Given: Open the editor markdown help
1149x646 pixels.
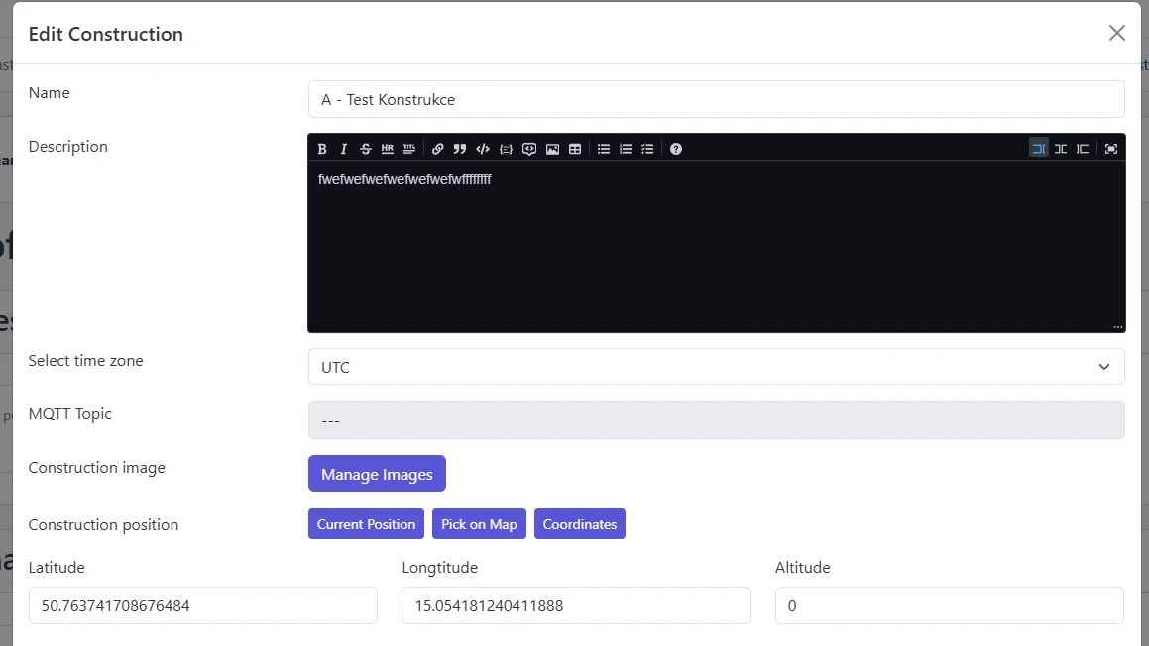Looking at the screenshot, I should click(x=676, y=148).
